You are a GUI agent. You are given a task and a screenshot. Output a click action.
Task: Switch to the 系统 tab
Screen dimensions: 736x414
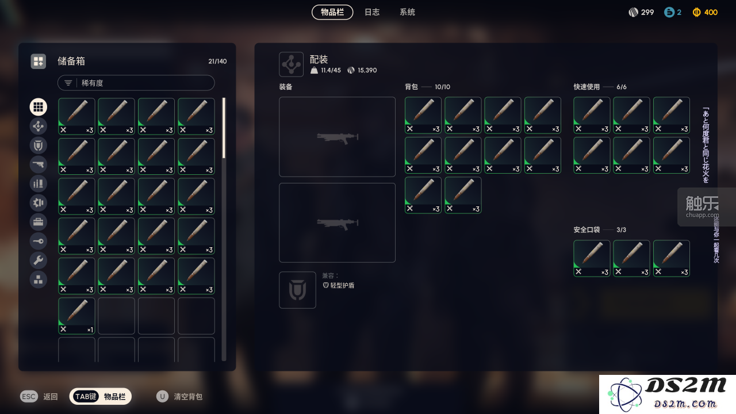coord(407,12)
